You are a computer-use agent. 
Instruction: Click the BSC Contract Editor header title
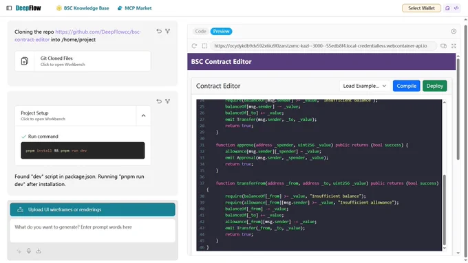click(x=221, y=62)
